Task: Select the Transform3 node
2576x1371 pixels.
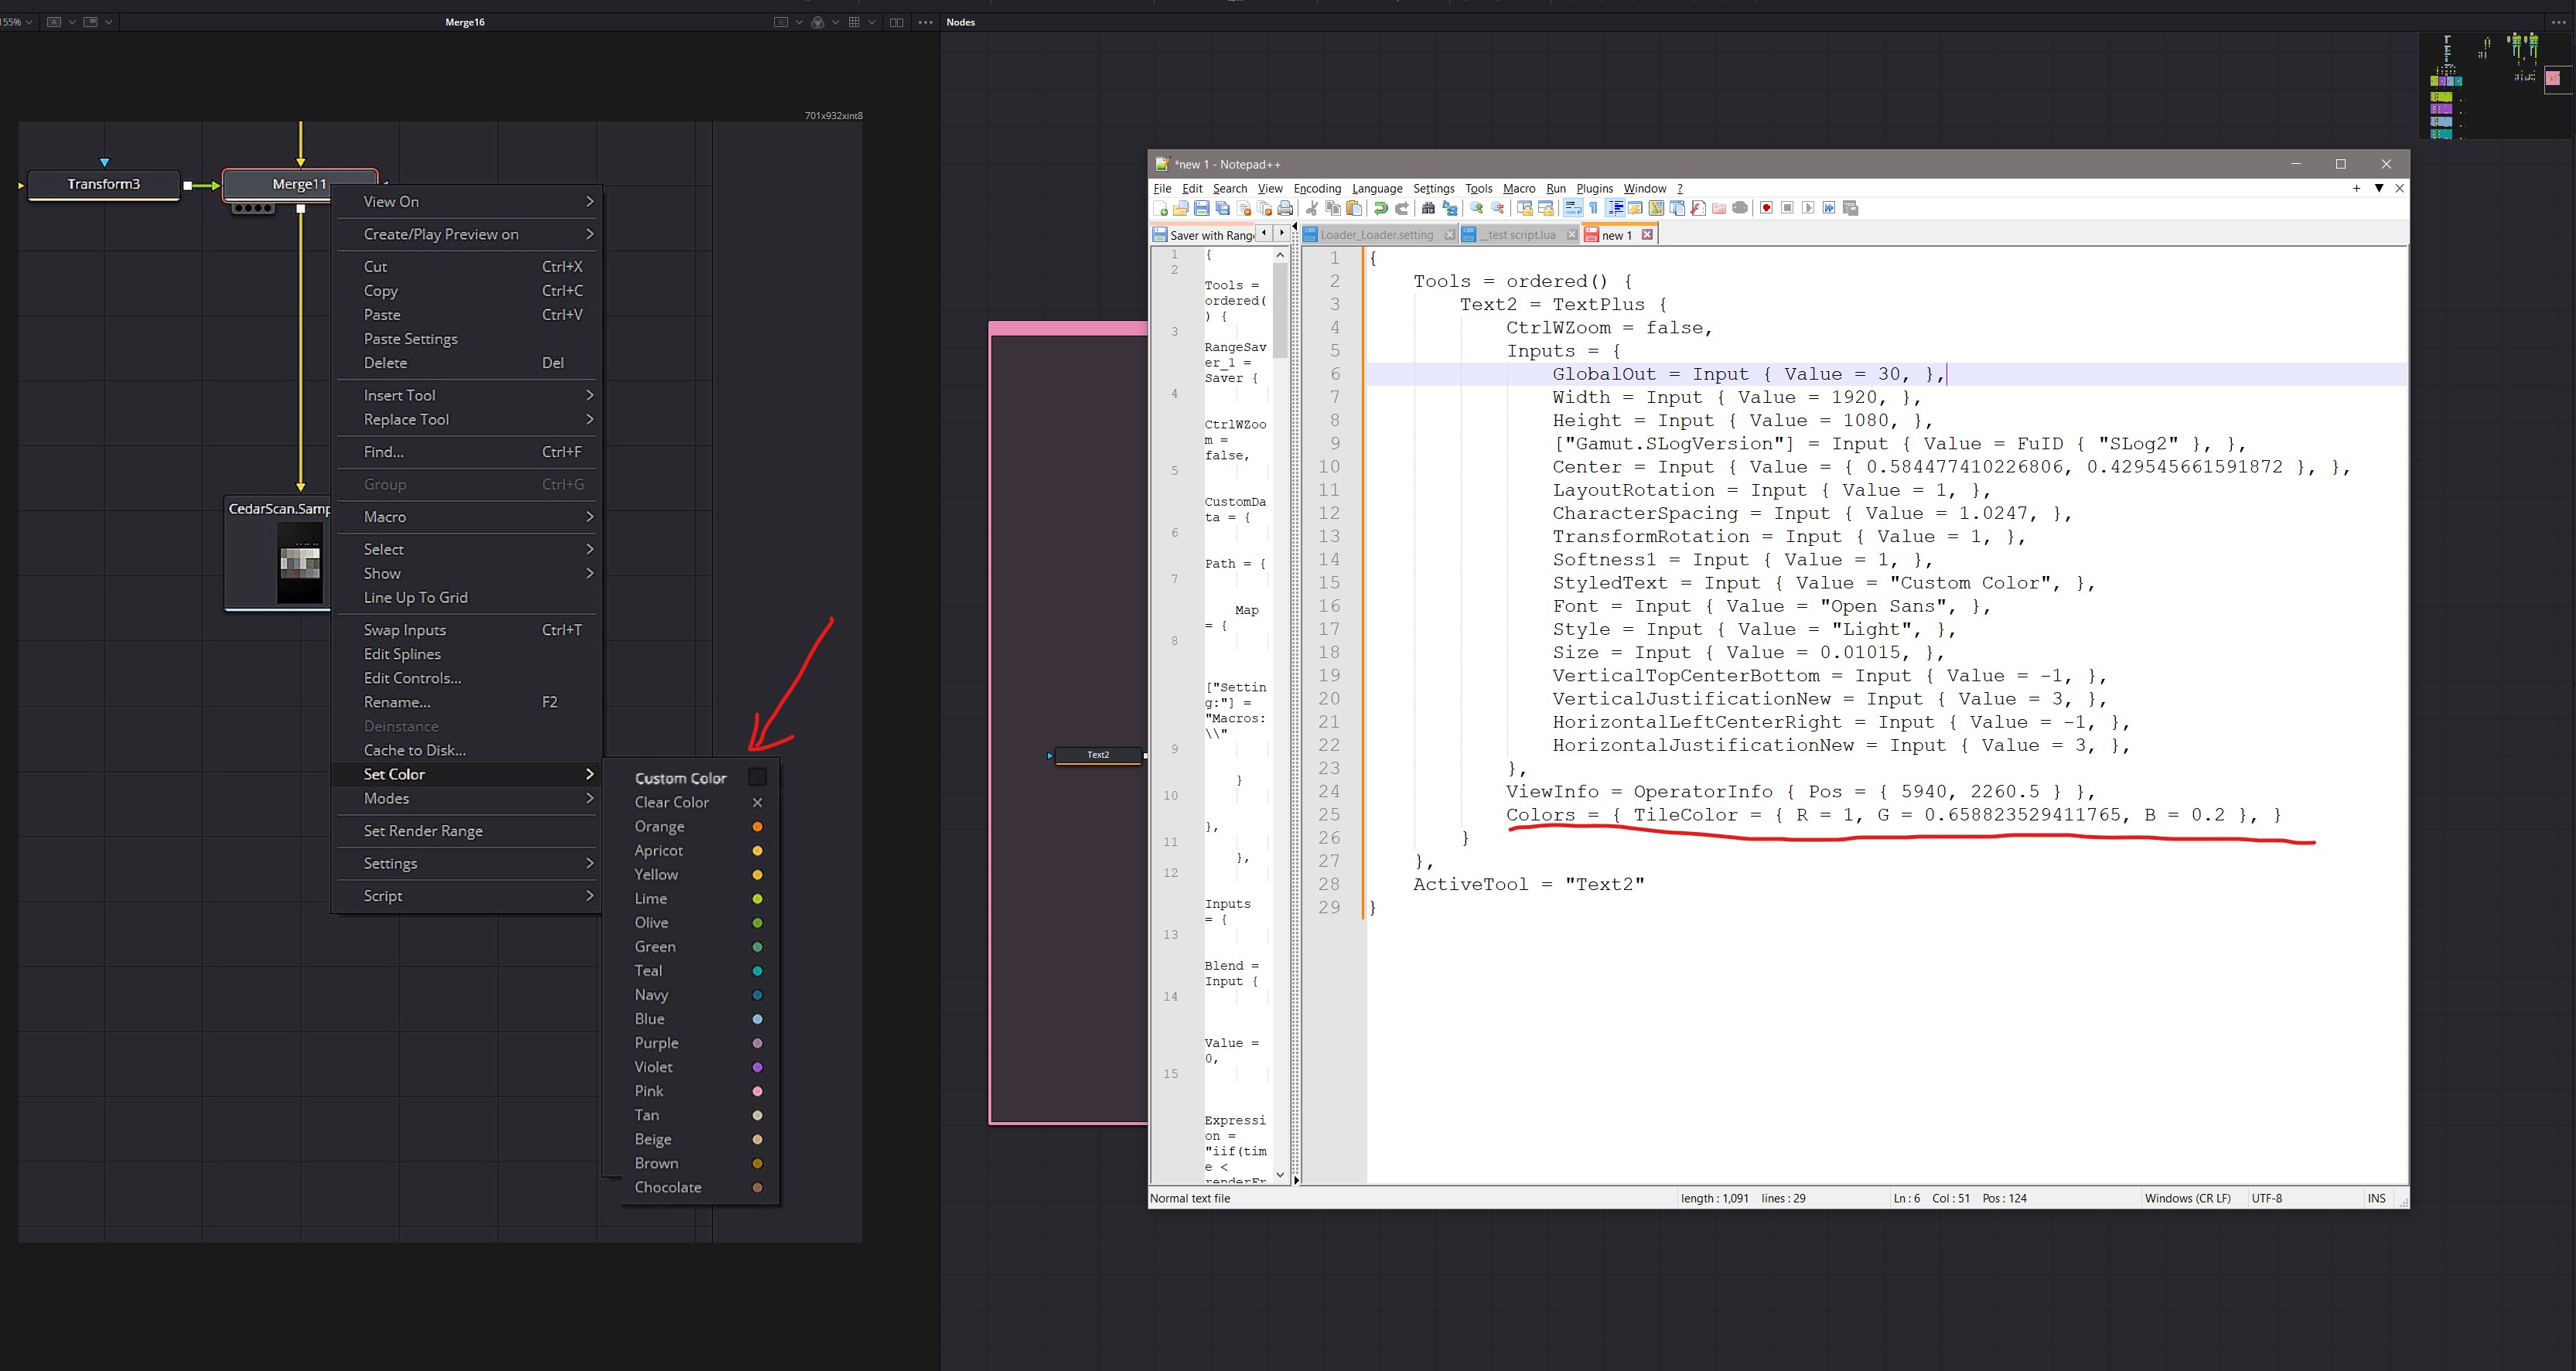Action: [x=104, y=184]
